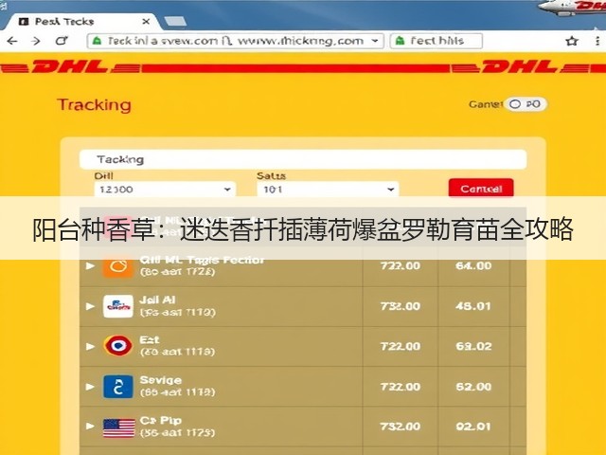Viewport: 606px width, 455px height.
Task: Click the blue Savige icon
Action: pos(117,386)
